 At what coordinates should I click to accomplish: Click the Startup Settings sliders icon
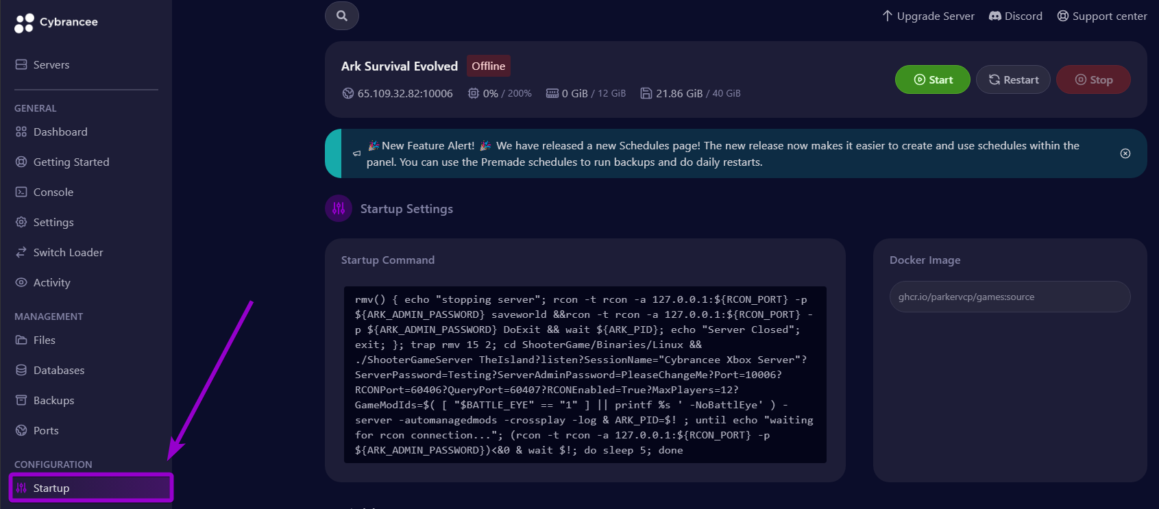[339, 209]
